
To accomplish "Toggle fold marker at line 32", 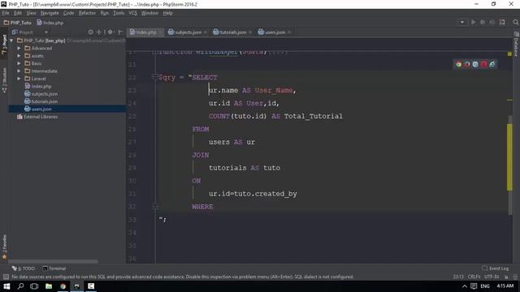I will point(155,206).
